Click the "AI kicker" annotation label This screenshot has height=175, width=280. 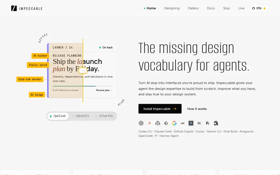(x=40, y=56)
